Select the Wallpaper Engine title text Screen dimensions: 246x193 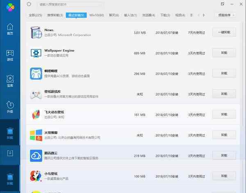(x=59, y=50)
